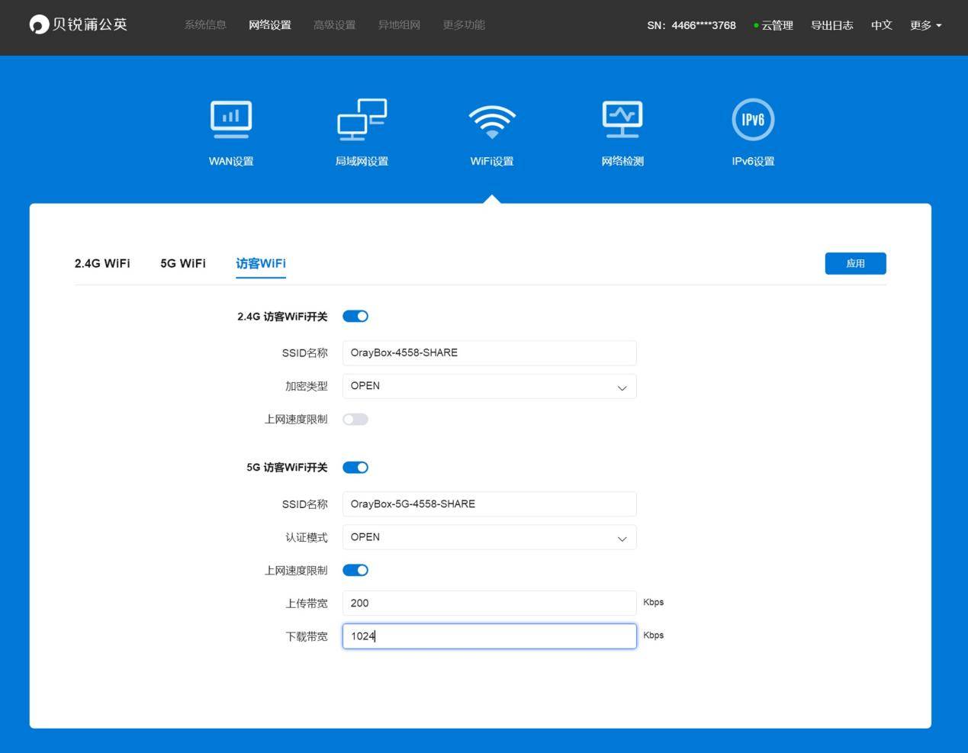Open the 更多 dropdown in header
This screenshot has height=753, width=968.
click(x=925, y=25)
